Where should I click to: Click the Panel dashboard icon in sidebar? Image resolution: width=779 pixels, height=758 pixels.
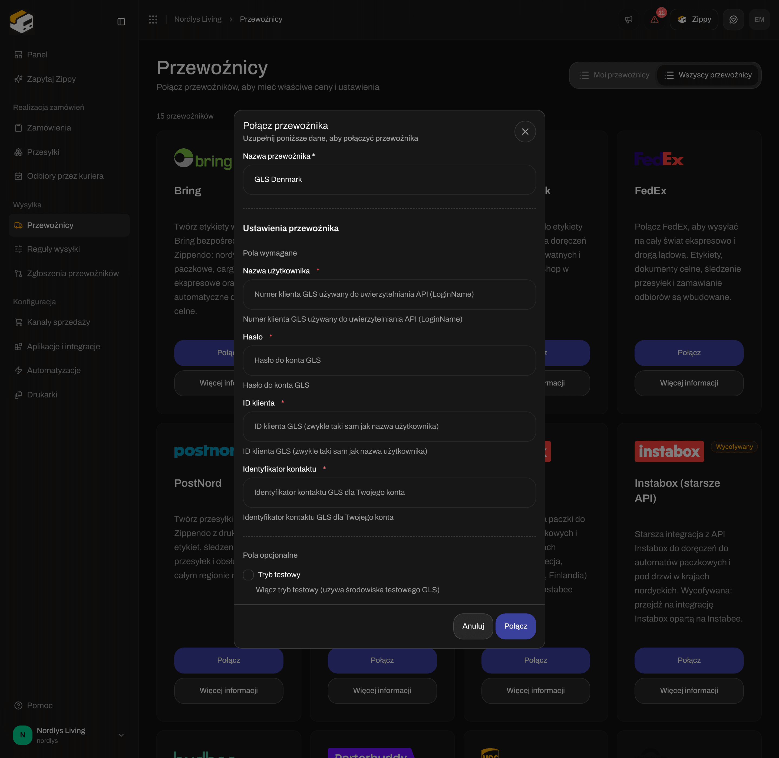pos(18,54)
